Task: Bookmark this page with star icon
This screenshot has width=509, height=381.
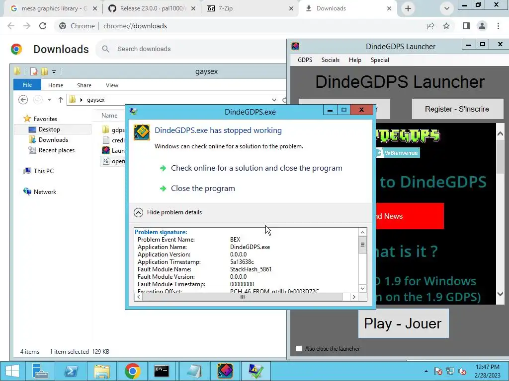Action: coord(446,26)
